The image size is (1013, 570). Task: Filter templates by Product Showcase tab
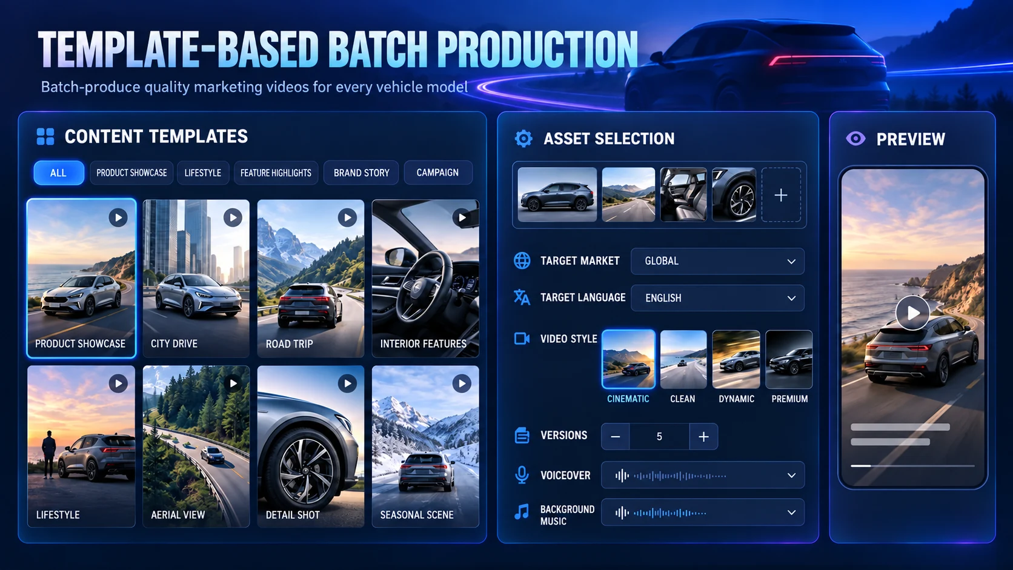click(x=131, y=173)
